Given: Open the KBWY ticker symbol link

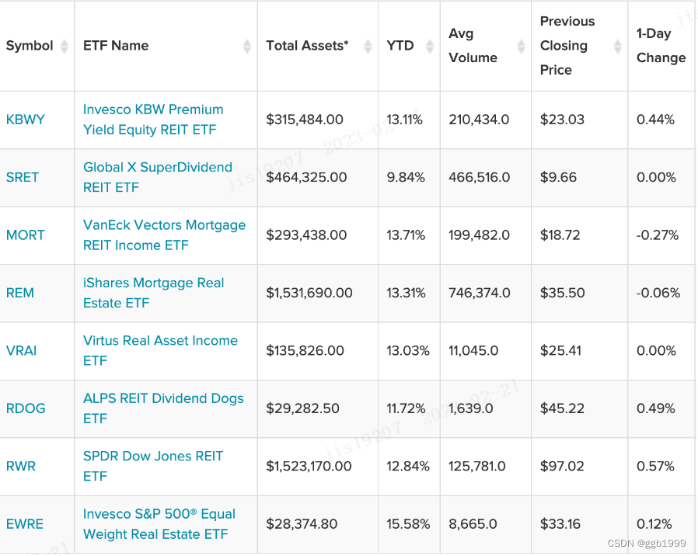Looking at the screenshot, I should tap(25, 120).
